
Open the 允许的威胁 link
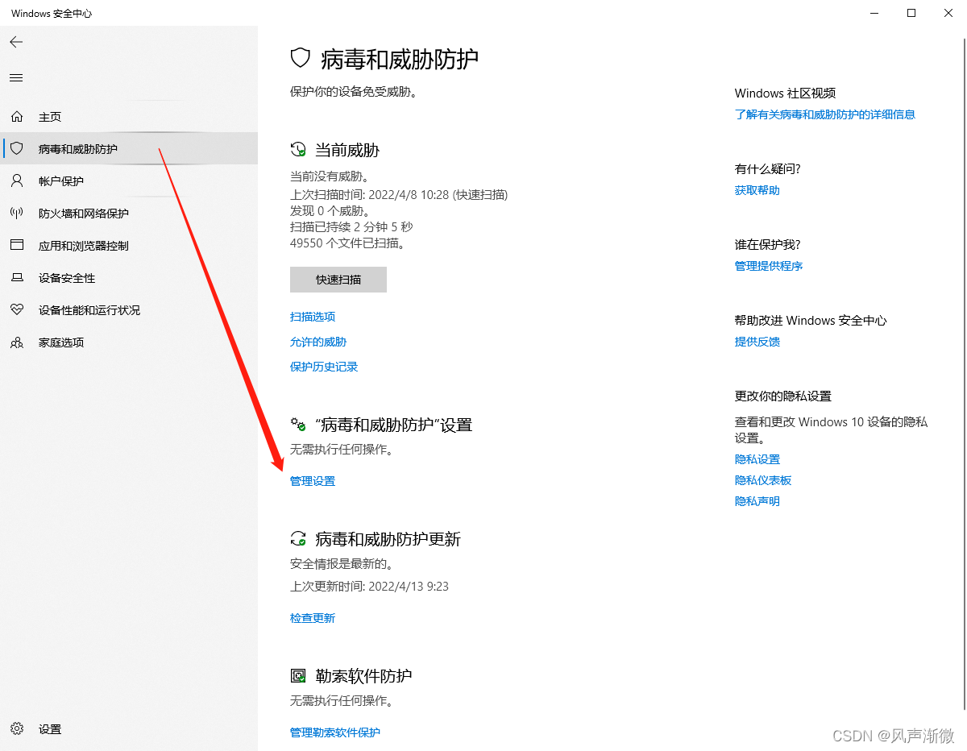click(x=318, y=342)
